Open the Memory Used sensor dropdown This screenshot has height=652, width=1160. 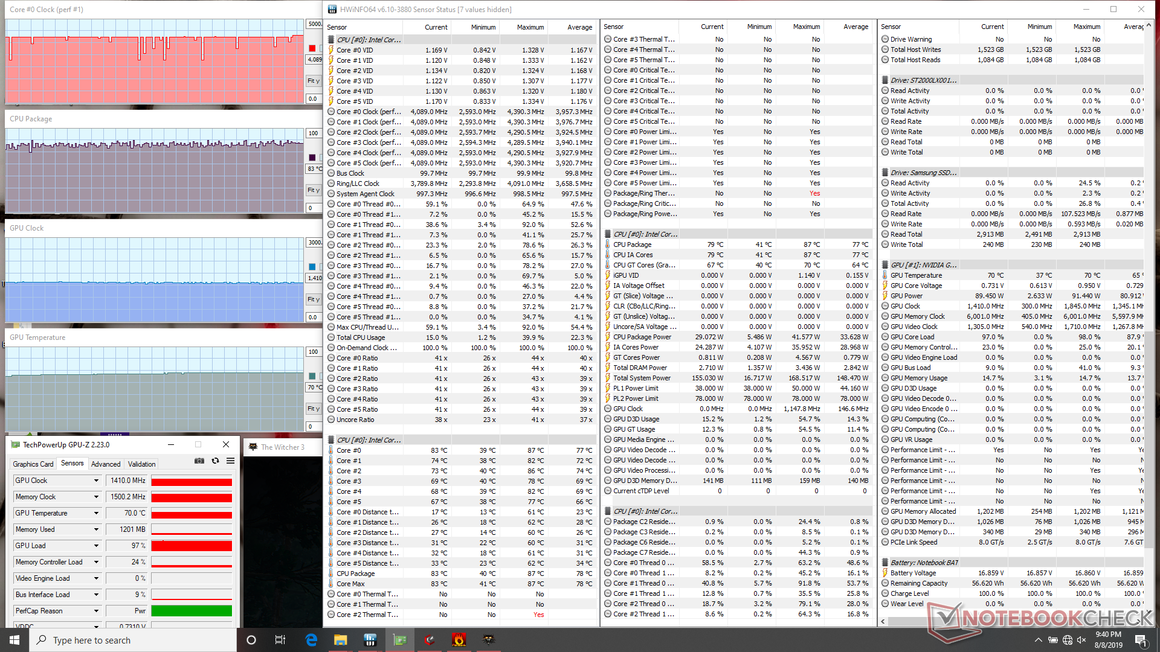[96, 529]
